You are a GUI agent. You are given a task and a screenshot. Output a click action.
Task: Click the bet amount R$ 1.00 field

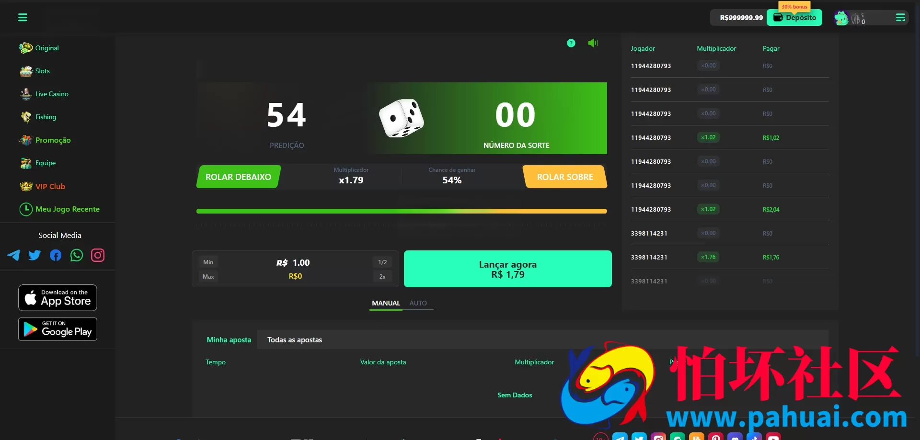(293, 263)
